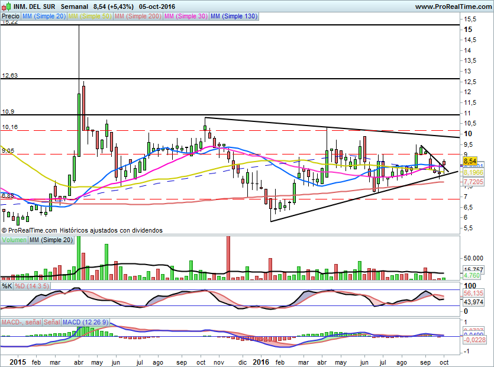Click the 05-oct-2016 date label

pyautogui.click(x=157, y=6)
